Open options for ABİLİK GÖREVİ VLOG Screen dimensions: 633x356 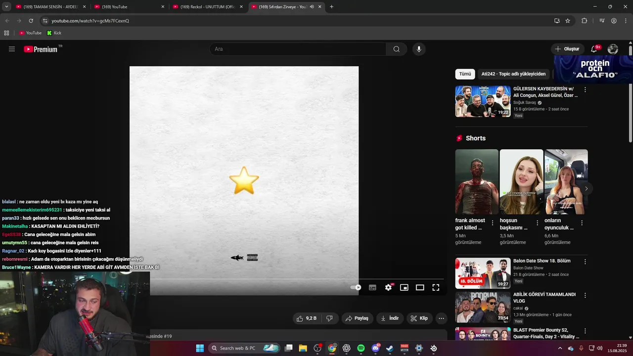pyautogui.click(x=585, y=295)
